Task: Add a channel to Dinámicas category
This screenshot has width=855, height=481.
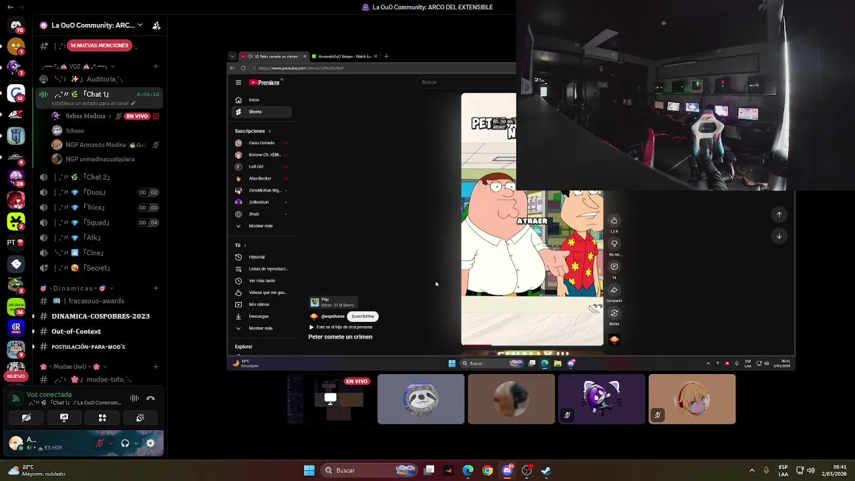Action: coord(156,289)
